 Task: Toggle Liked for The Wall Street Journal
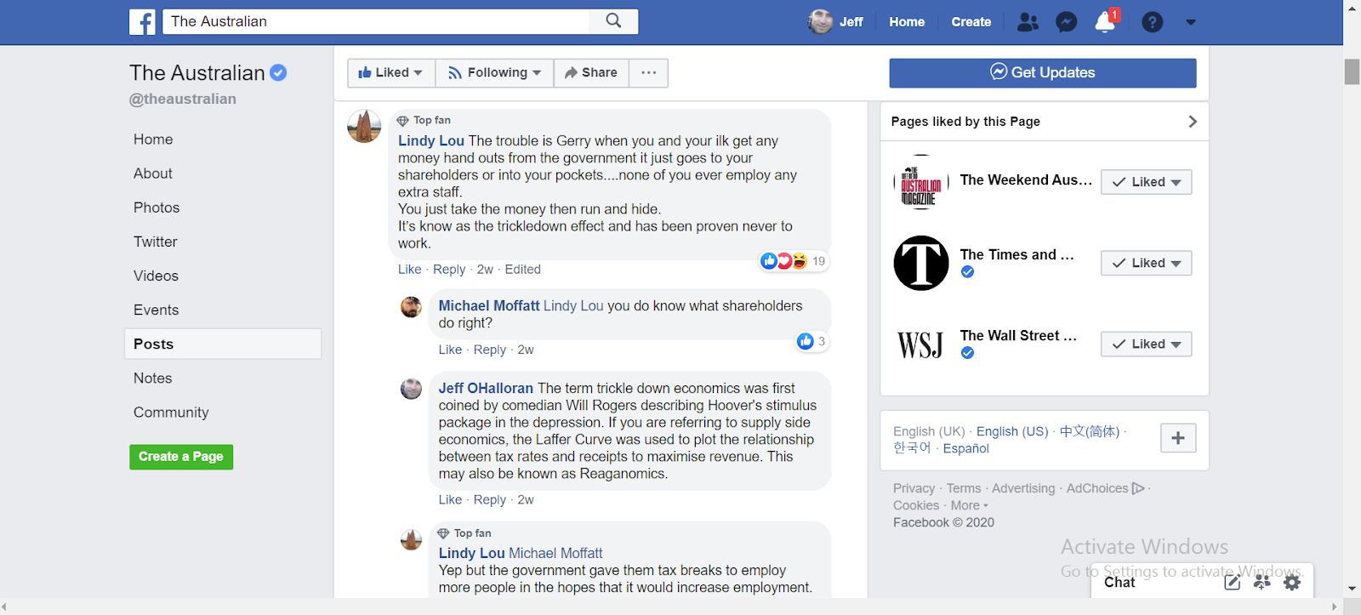pyautogui.click(x=1146, y=345)
